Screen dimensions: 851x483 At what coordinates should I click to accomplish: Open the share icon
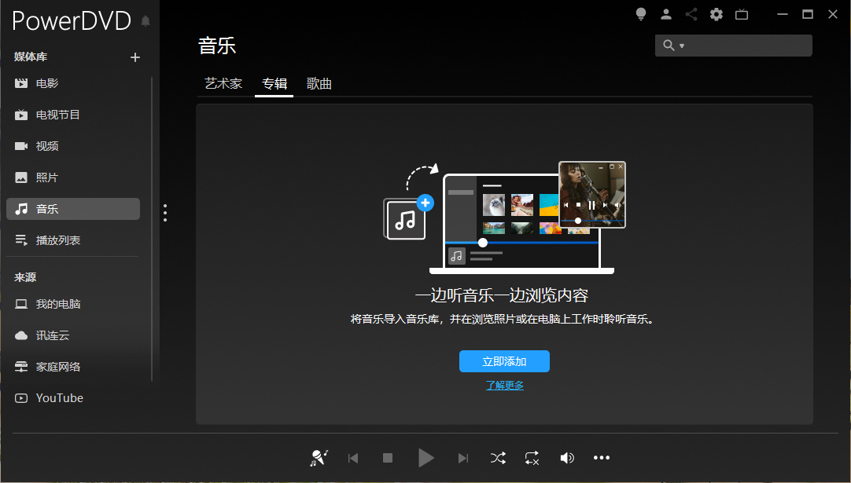point(691,14)
